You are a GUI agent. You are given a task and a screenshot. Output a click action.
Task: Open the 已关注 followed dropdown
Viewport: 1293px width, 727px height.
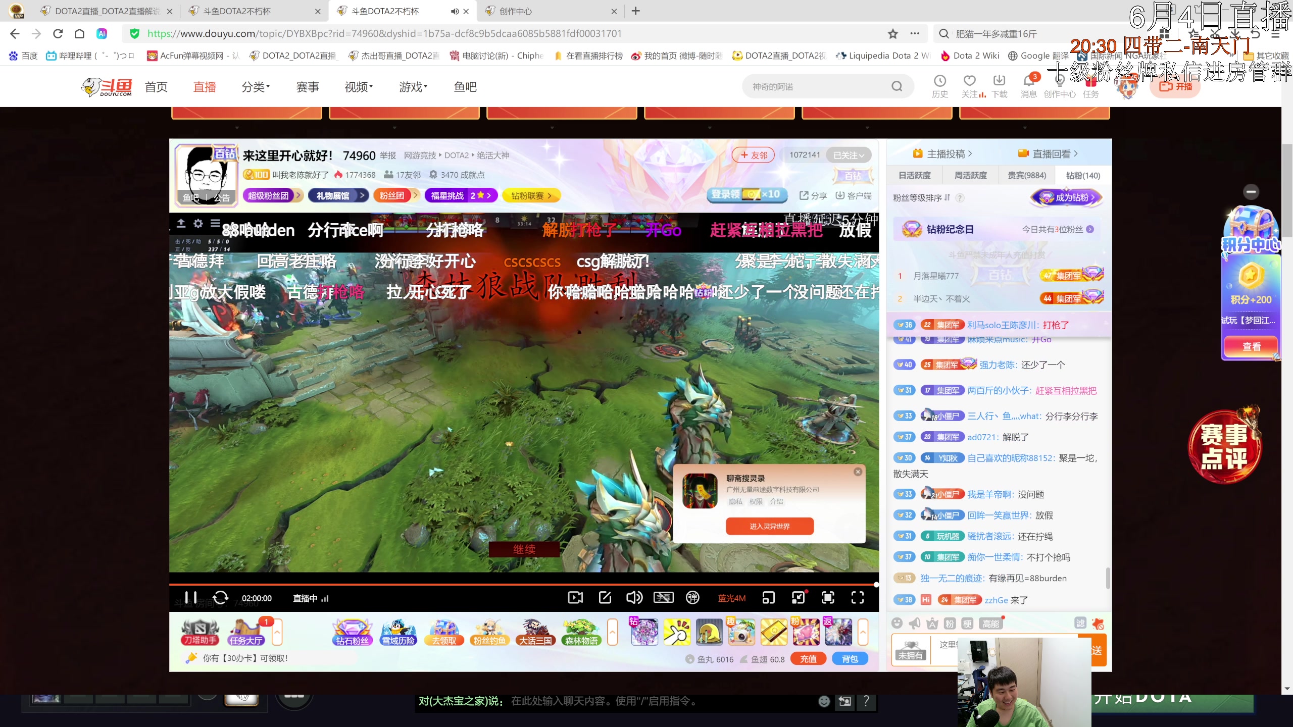849,155
